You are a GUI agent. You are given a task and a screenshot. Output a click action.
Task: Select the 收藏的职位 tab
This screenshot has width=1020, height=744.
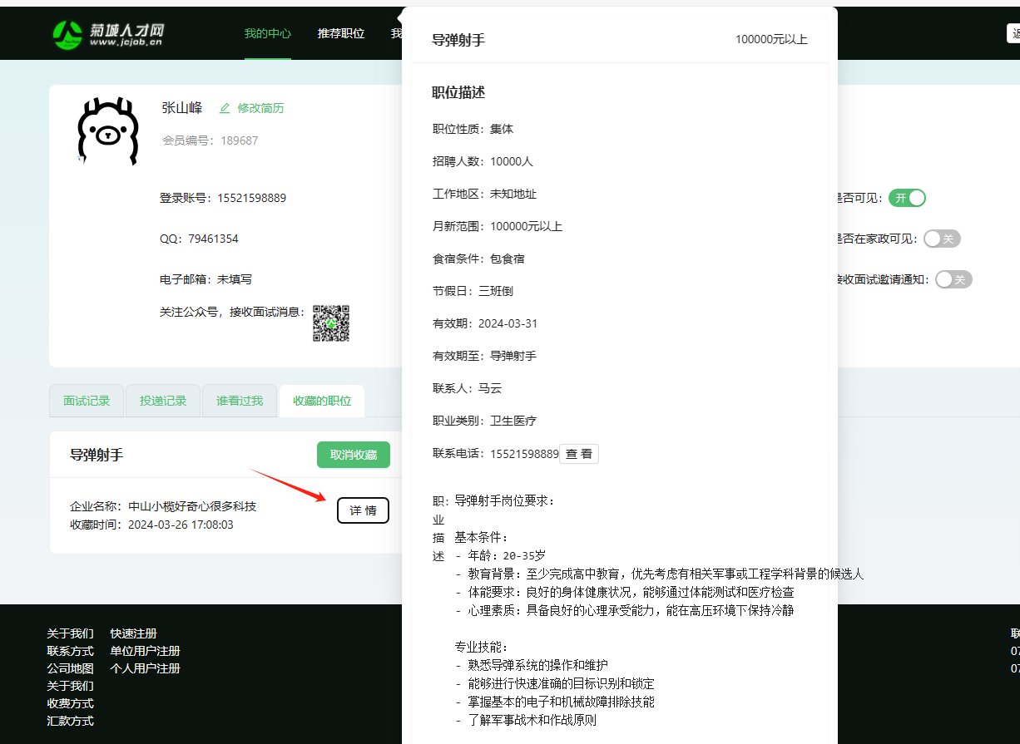coord(322,401)
